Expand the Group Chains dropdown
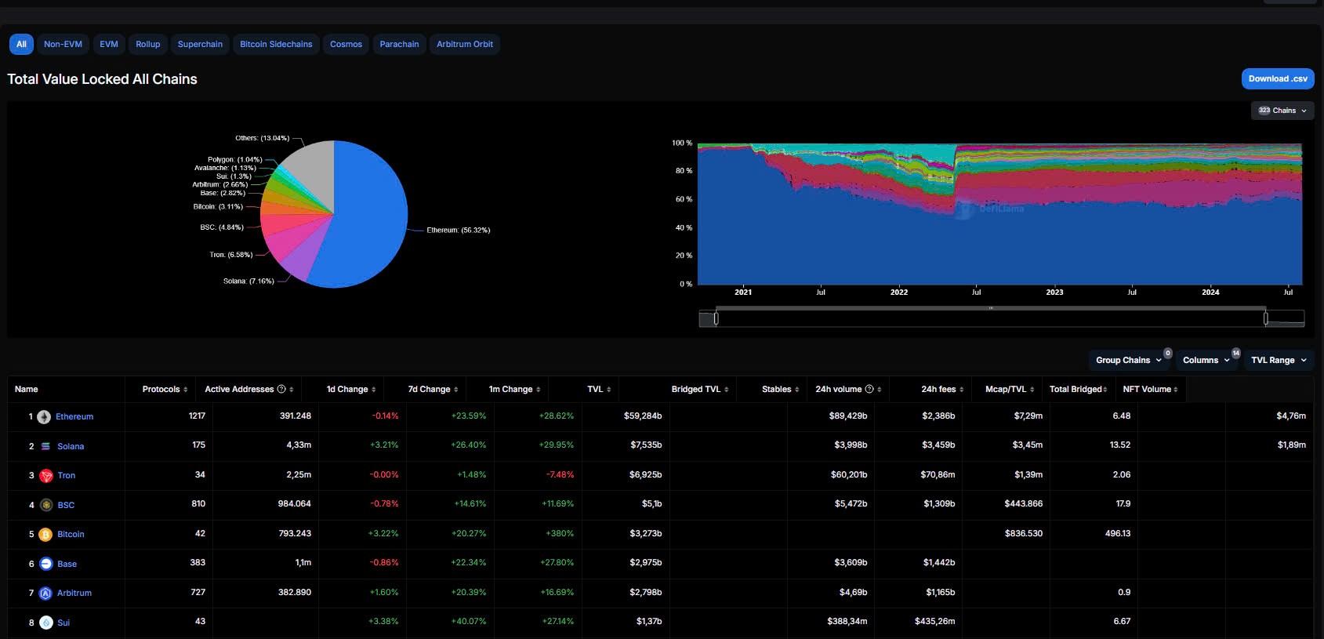This screenshot has width=1324, height=639. (1128, 360)
